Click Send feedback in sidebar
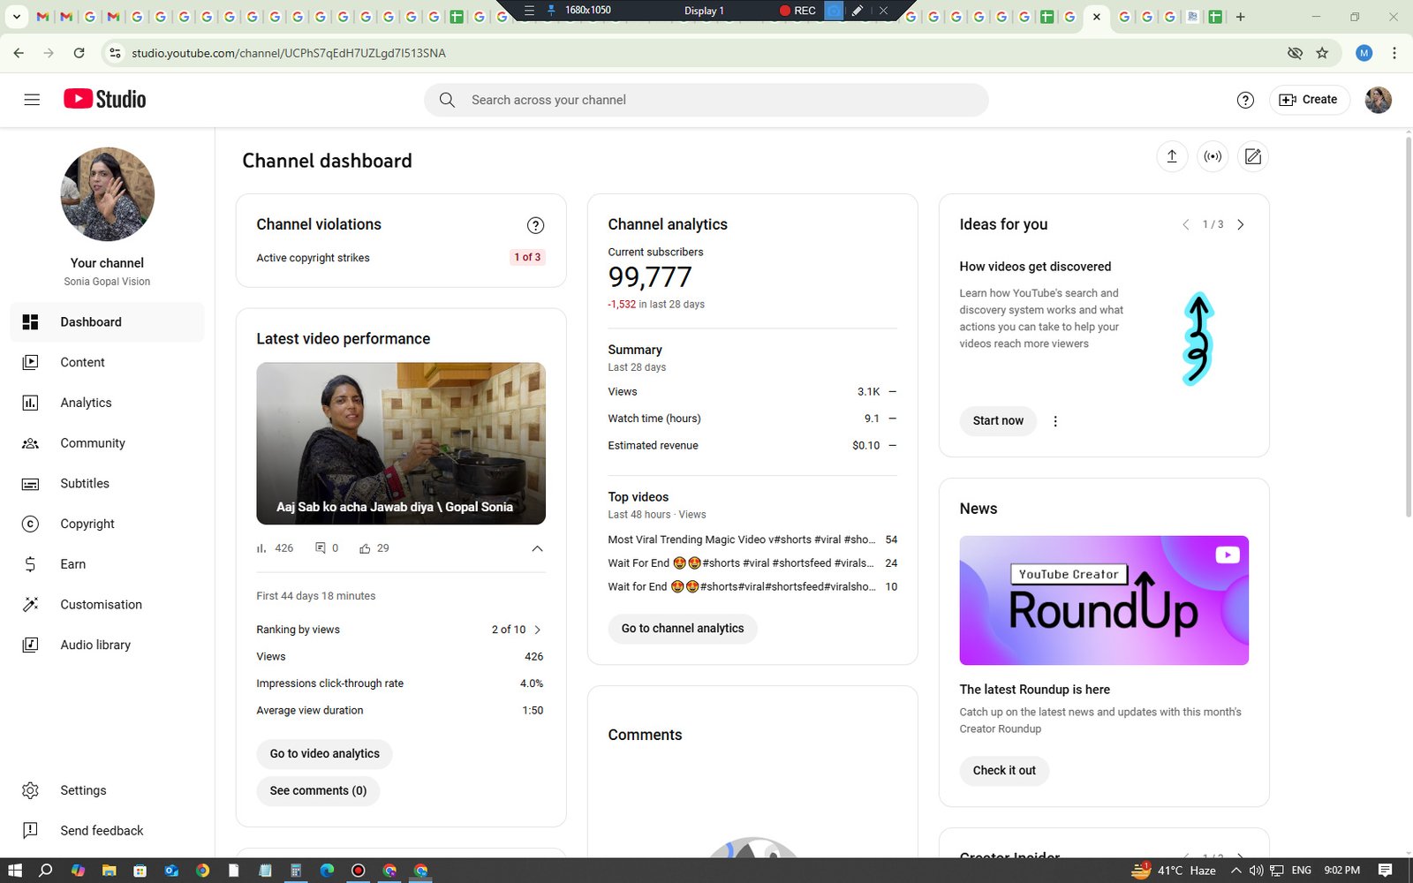The image size is (1413, 883). click(107, 831)
